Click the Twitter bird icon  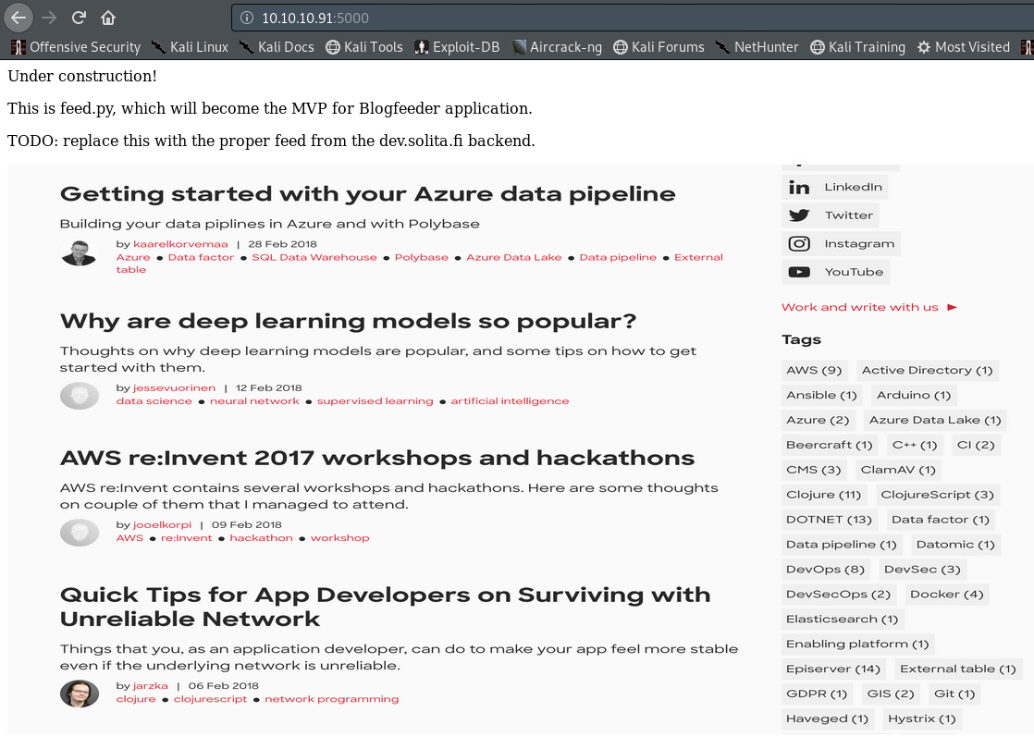[x=798, y=215]
